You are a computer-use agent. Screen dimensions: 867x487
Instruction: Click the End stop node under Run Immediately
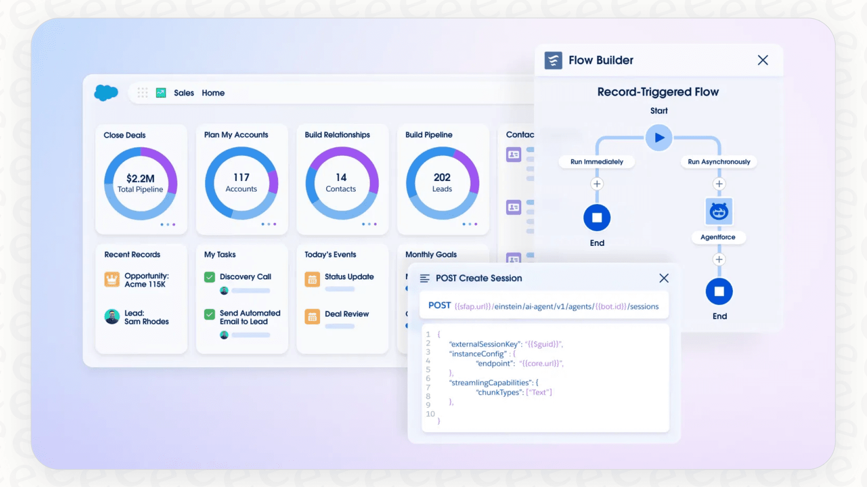(597, 217)
